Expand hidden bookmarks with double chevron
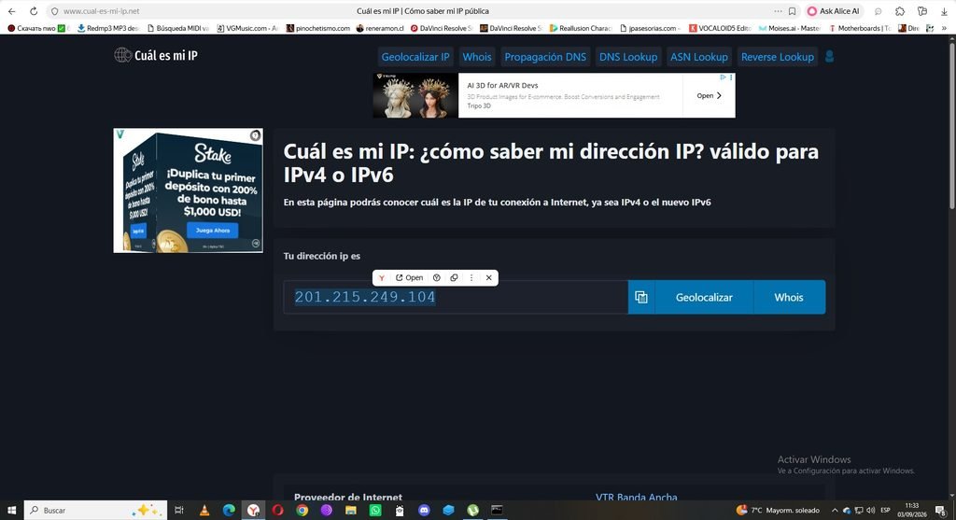 pyautogui.click(x=944, y=28)
